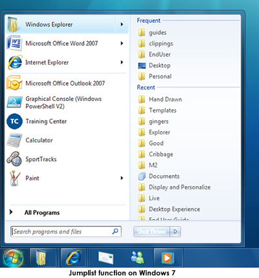Click the Windows Start orb on the taskbar
The height and width of the screenshot is (278, 259).
coord(13,258)
